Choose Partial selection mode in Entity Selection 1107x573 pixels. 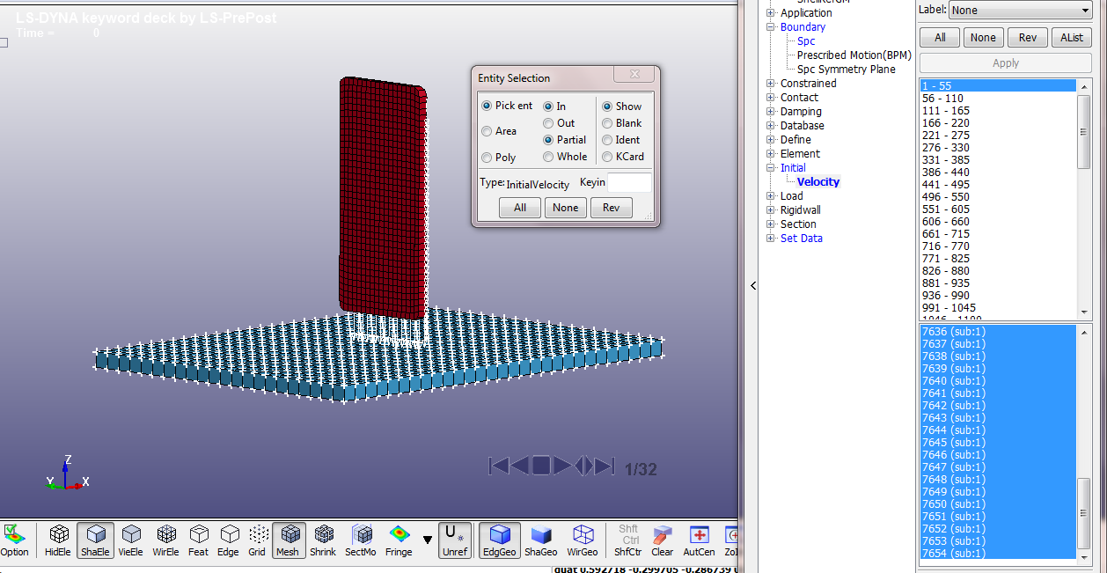(x=547, y=139)
